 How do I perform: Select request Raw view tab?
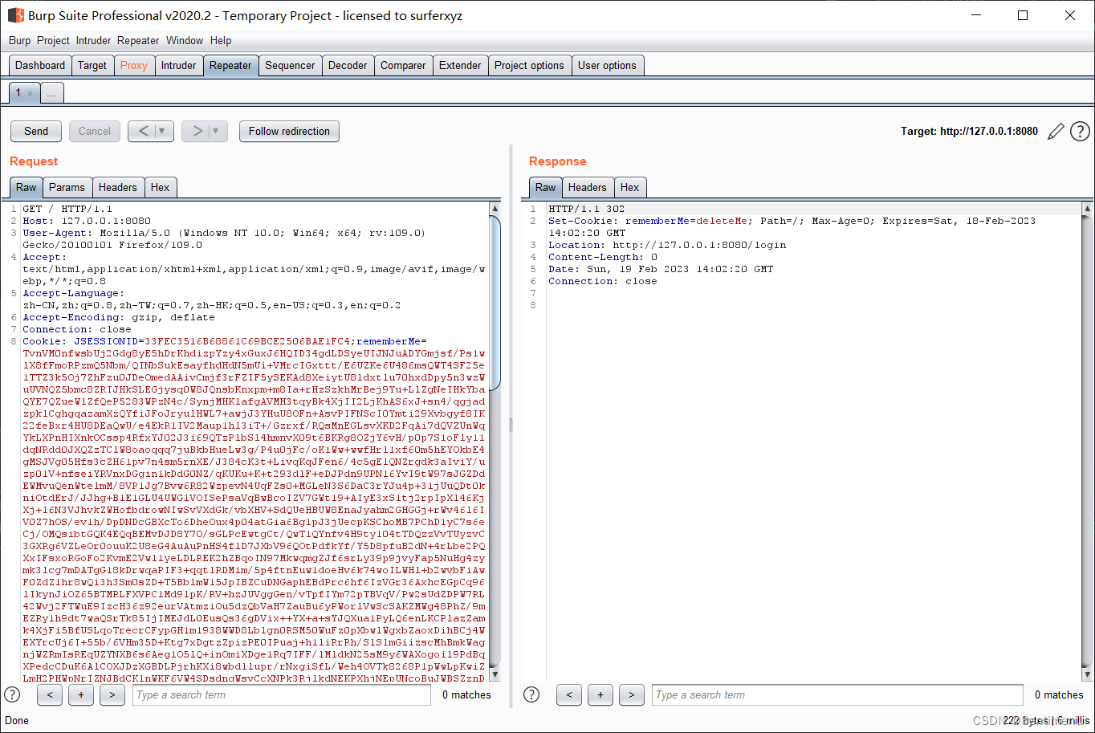pyautogui.click(x=26, y=187)
